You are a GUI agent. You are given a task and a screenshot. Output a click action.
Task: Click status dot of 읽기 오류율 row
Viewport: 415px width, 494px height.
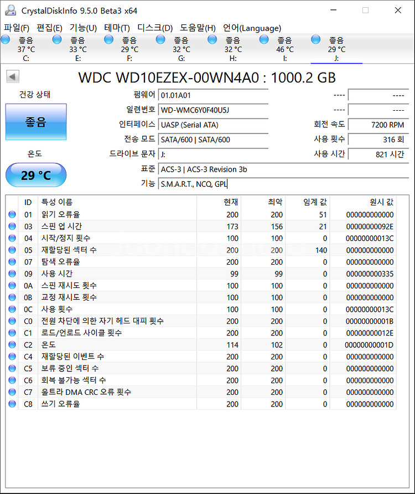(12, 214)
